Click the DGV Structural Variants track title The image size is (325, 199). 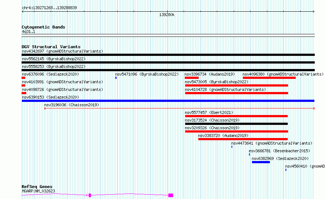(x=51, y=47)
